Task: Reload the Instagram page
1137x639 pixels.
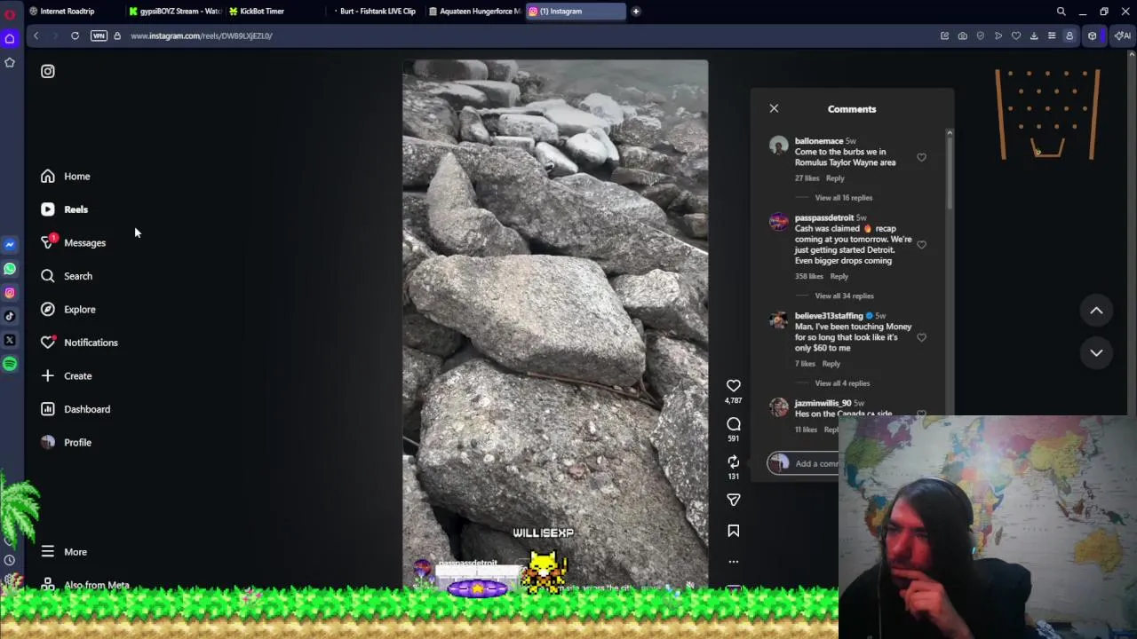Action: [x=75, y=35]
